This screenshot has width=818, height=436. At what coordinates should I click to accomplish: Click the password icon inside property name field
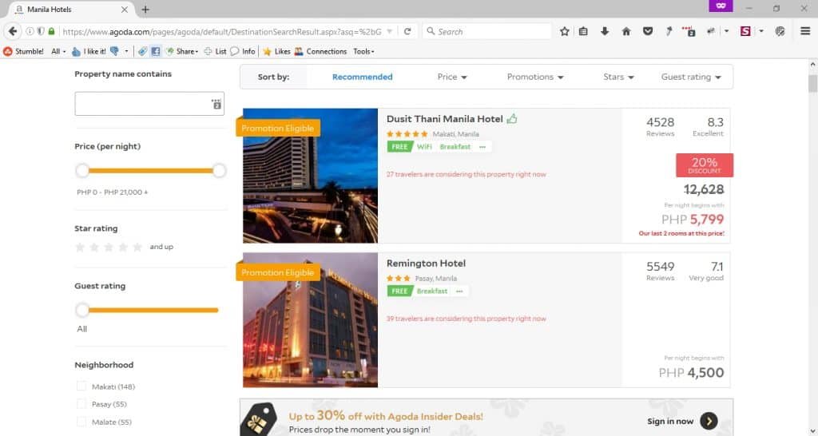216,104
